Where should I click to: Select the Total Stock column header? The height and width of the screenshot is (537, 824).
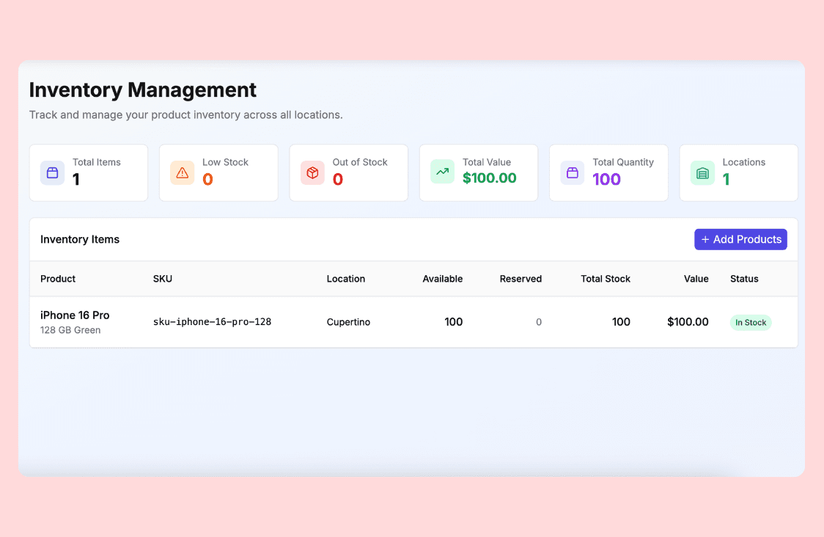606,279
